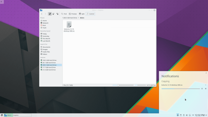Open the Find search tool

(64, 14)
